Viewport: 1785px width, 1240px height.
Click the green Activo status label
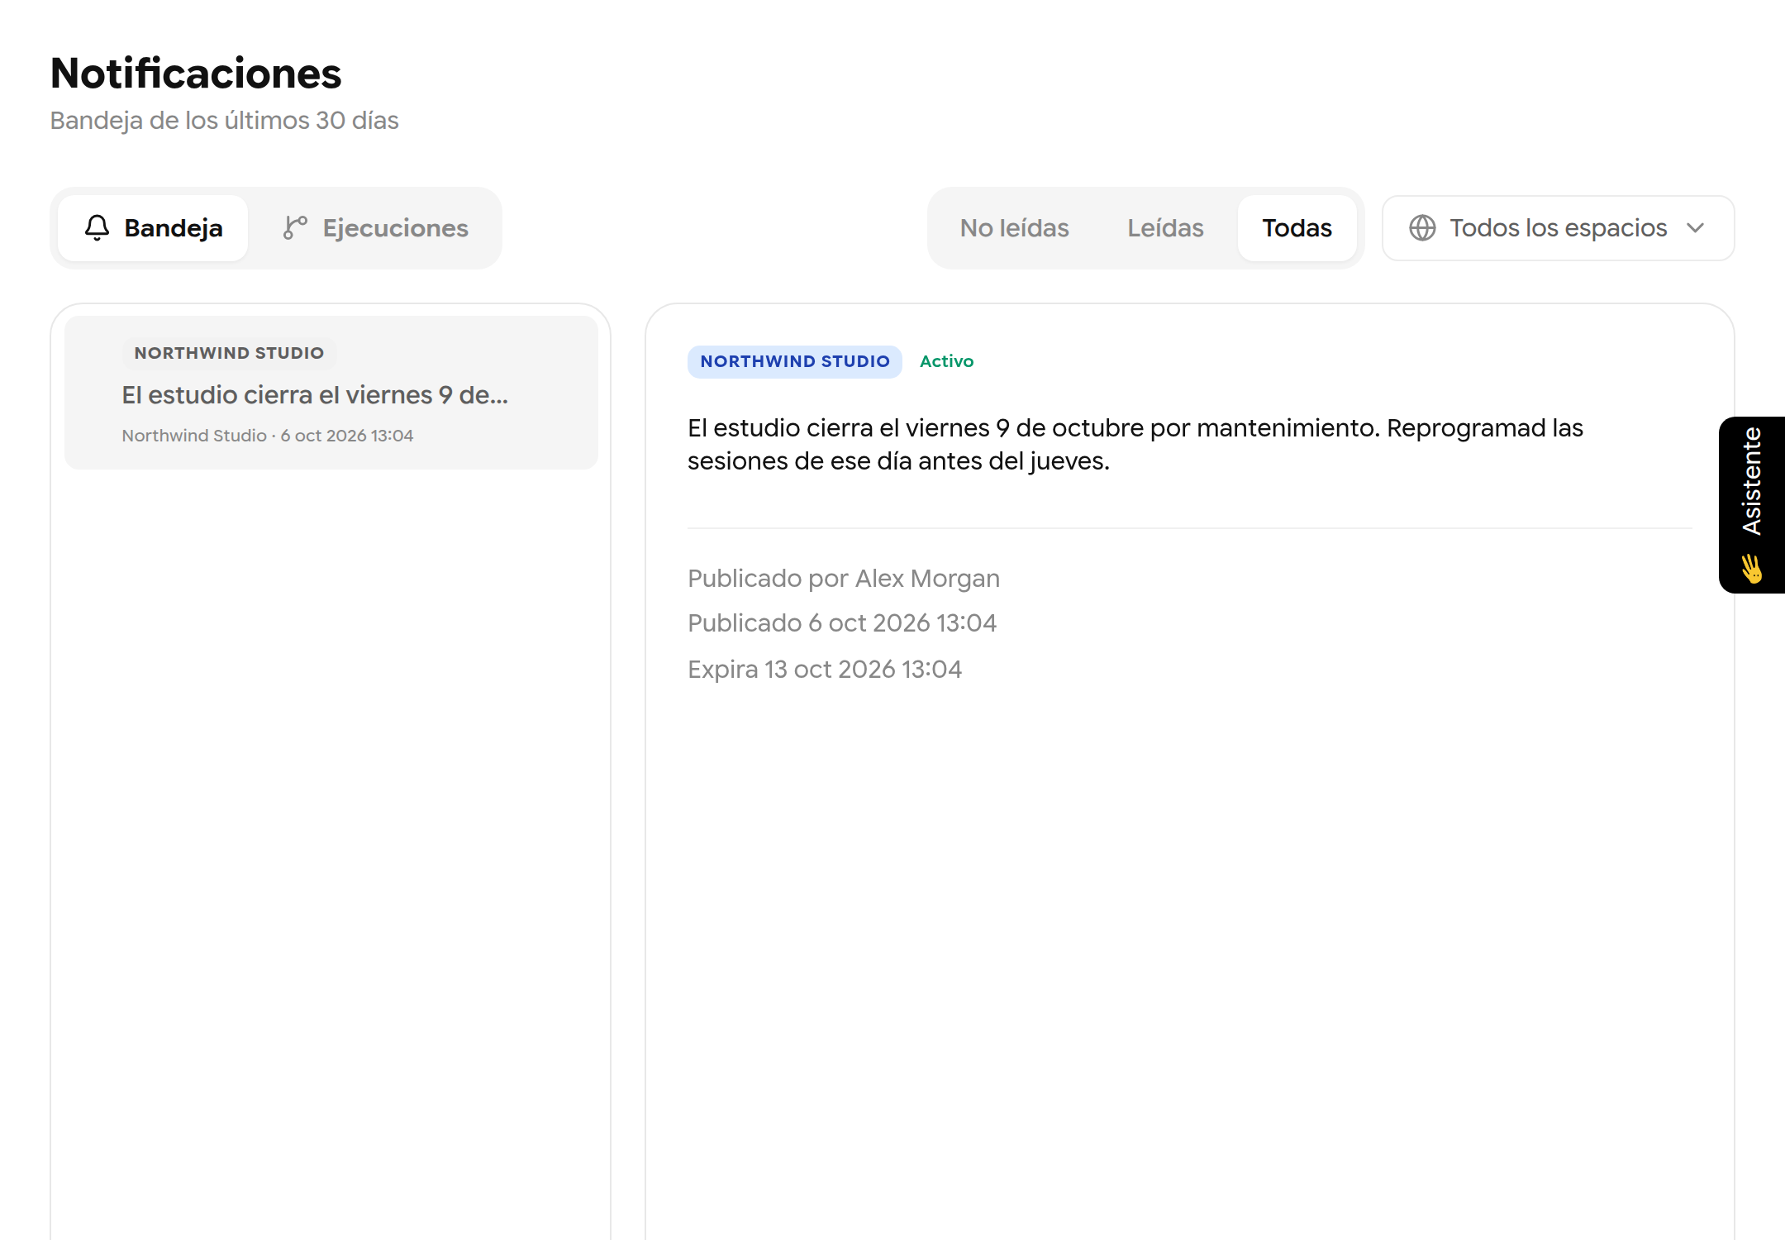coord(947,361)
